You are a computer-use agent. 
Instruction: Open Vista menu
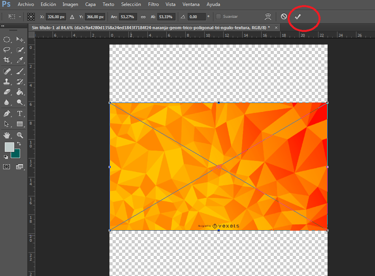click(170, 4)
